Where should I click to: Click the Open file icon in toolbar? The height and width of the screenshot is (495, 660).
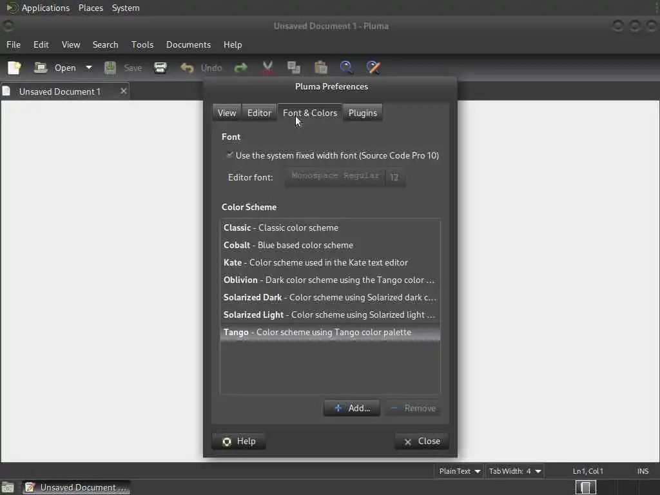[41, 68]
